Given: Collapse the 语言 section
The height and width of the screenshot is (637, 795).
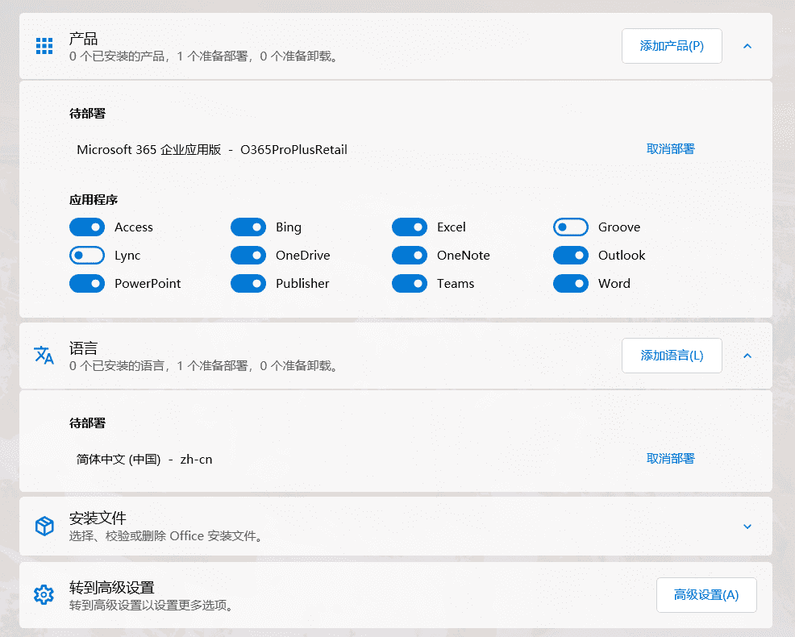Looking at the screenshot, I should coord(747,356).
